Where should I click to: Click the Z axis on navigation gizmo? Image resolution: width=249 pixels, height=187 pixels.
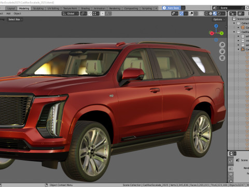pos(216,26)
